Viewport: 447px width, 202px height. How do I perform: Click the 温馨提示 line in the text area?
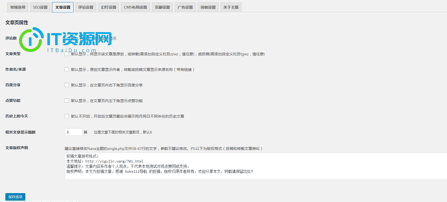pyautogui.click(x=128, y=167)
